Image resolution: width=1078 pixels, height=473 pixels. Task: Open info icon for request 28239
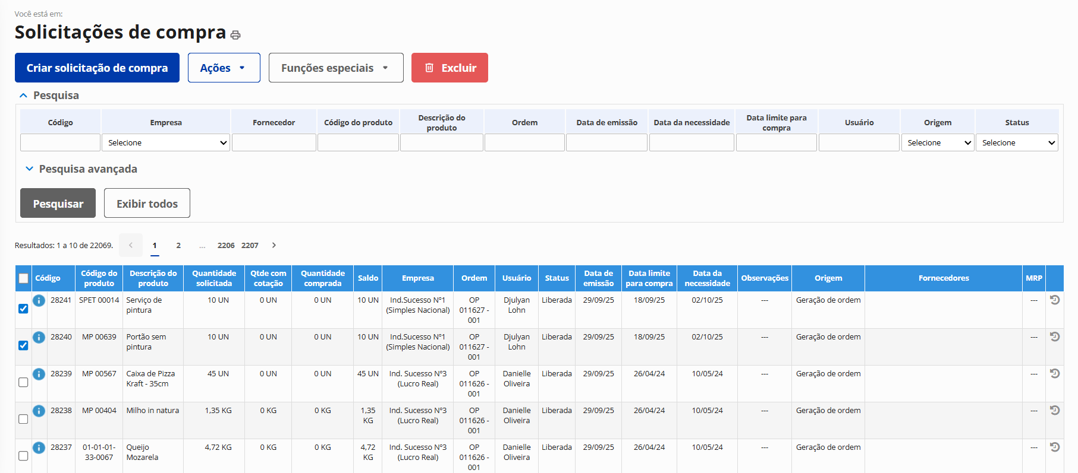[39, 374]
